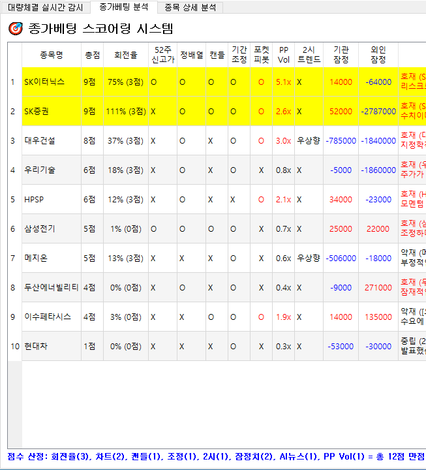Click the 기간 조정 column header
This screenshot has width=426, height=470.
click(239, 55)
